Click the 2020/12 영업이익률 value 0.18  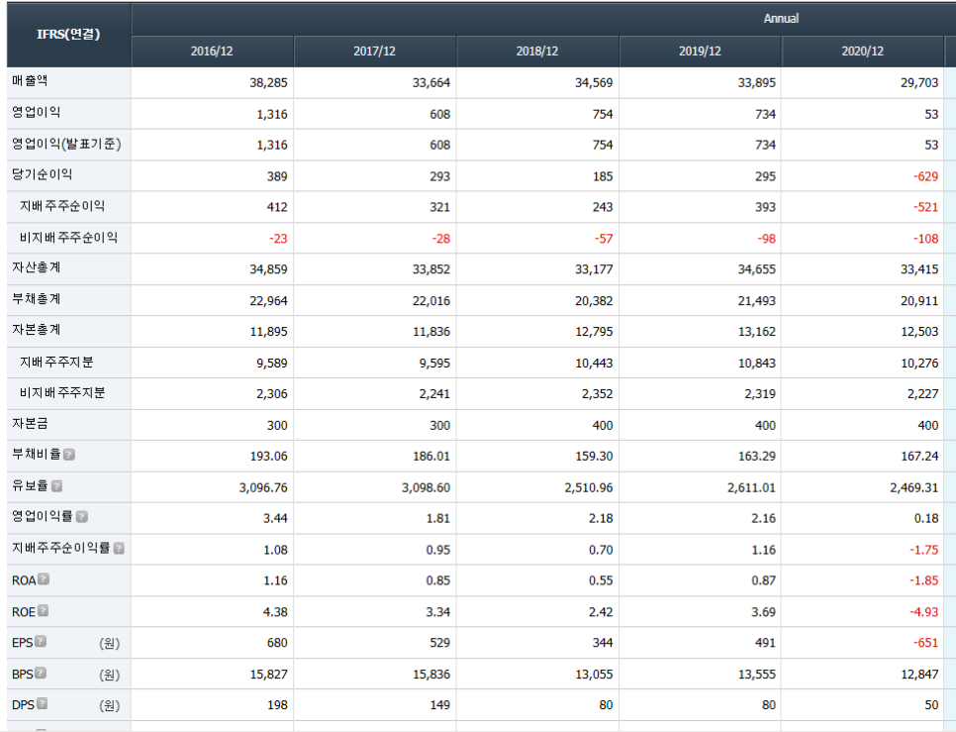[x=926, y=518]
